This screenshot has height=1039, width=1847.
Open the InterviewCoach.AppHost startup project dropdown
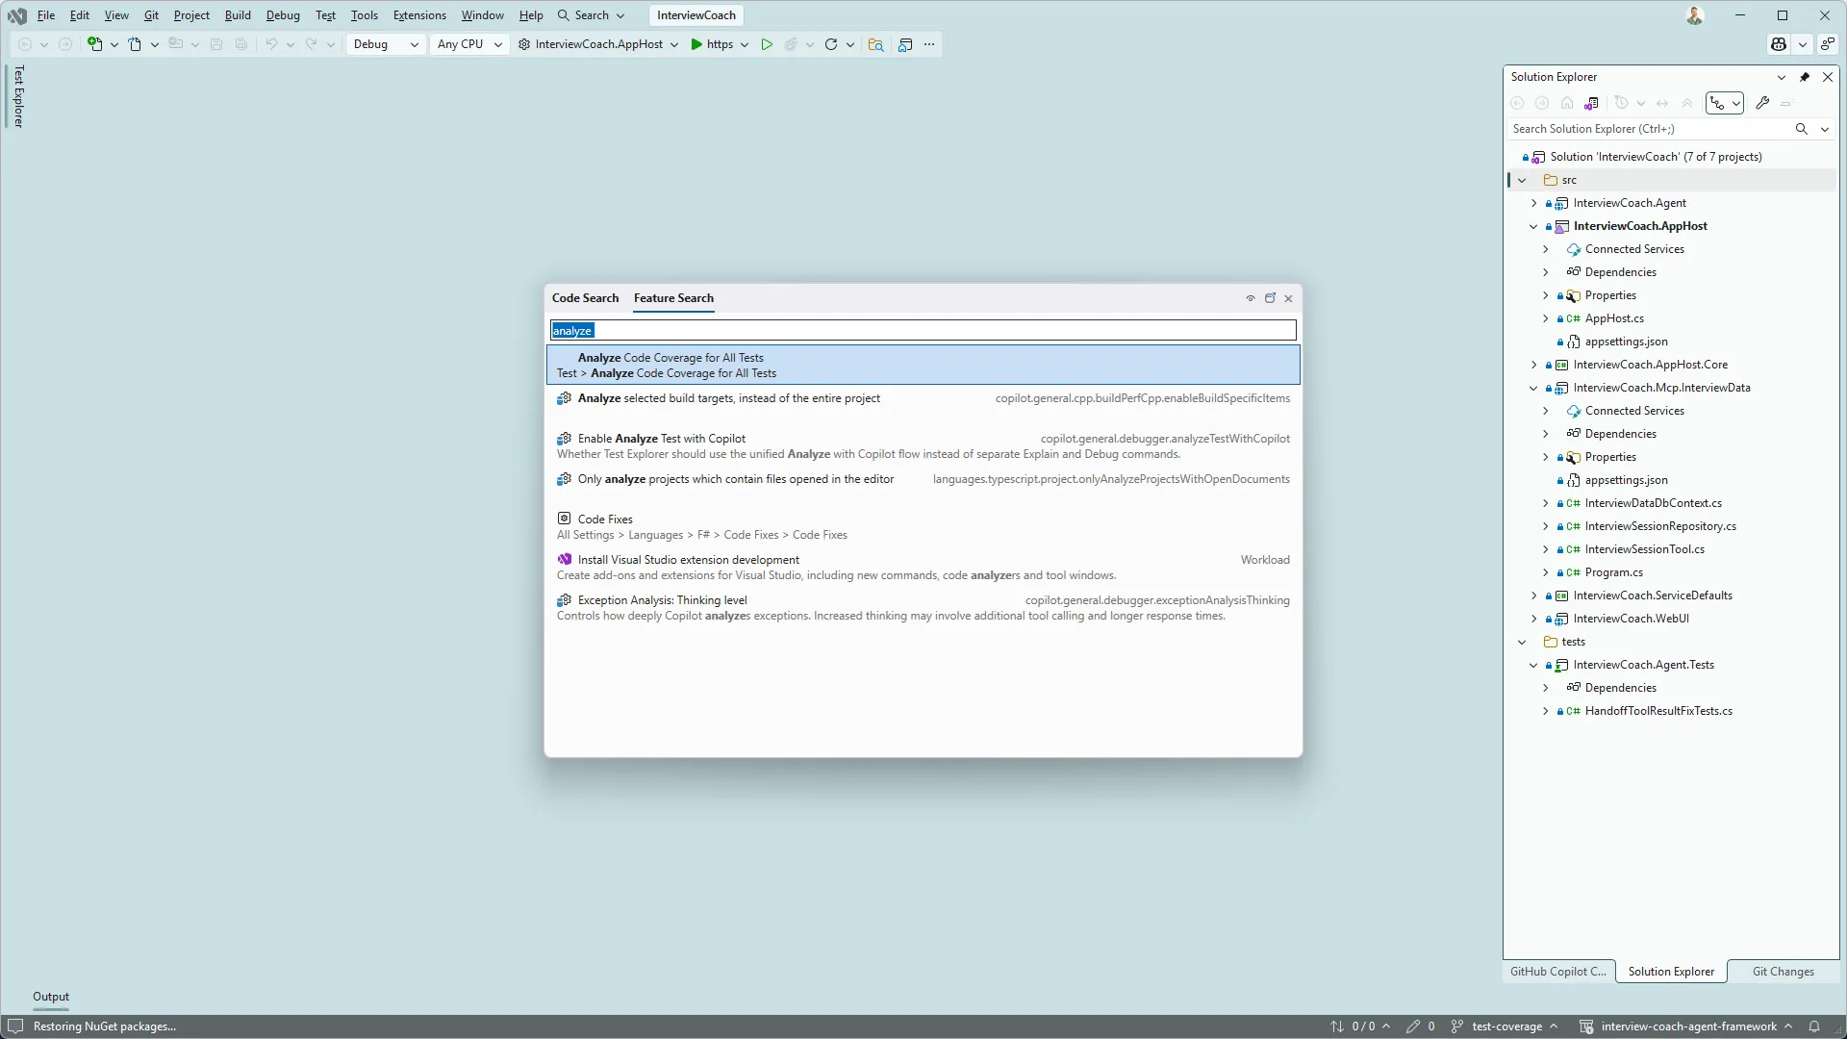click(x=598, y=44)
